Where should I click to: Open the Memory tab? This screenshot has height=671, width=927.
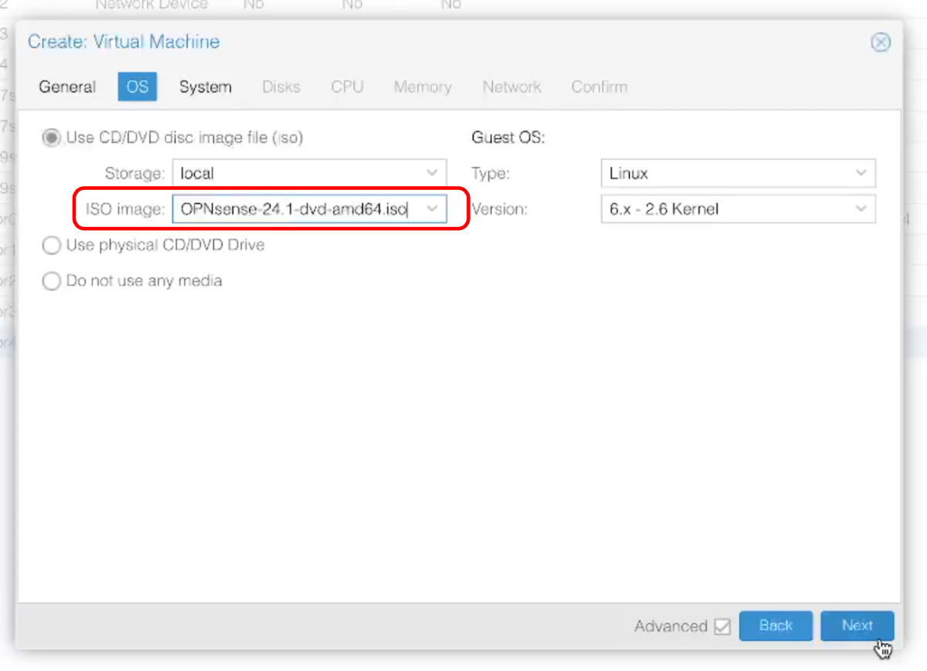click(x=422, y=86)
